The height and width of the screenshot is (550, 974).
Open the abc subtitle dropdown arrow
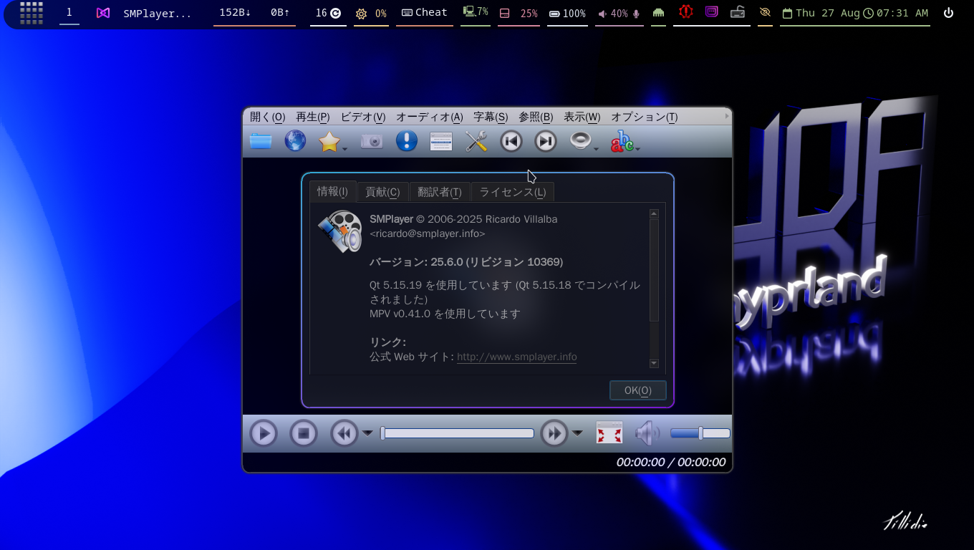point(637,149)
